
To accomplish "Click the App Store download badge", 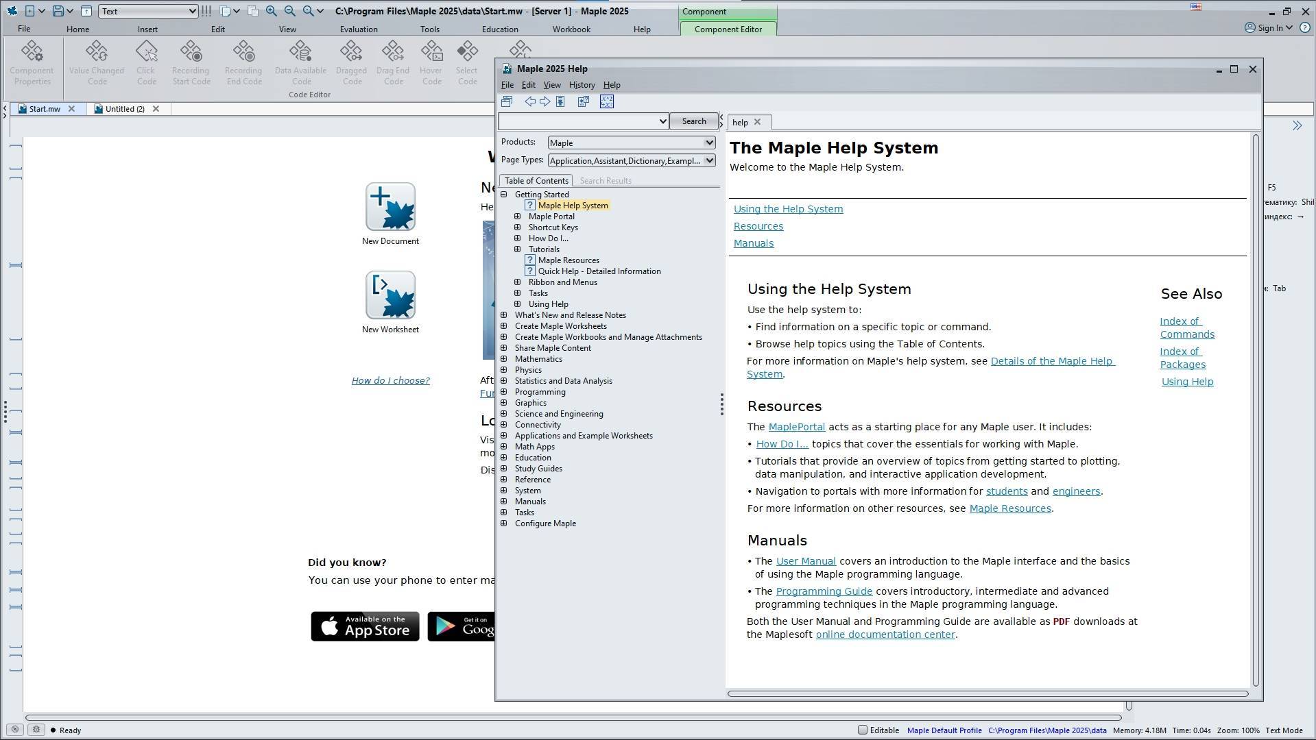I will tap(365, 626).
